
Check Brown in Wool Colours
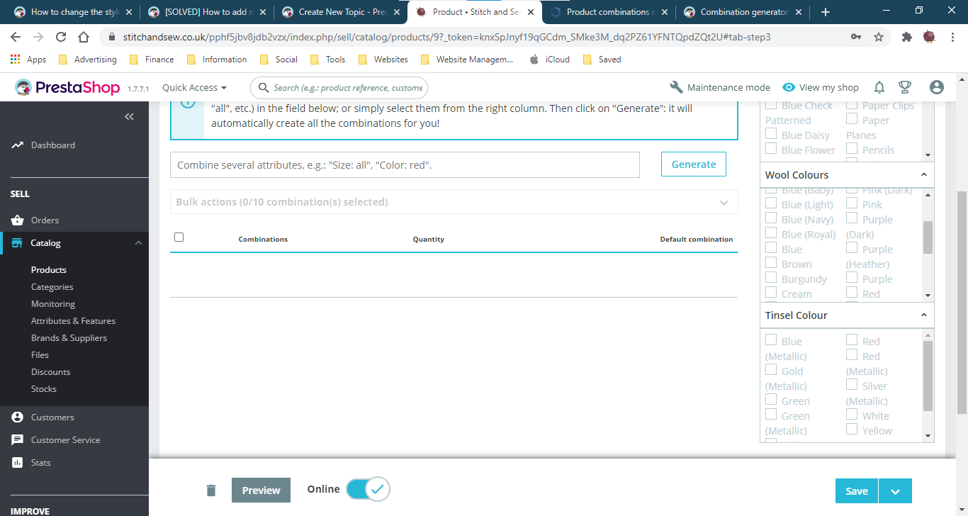(x=771, y=263)
